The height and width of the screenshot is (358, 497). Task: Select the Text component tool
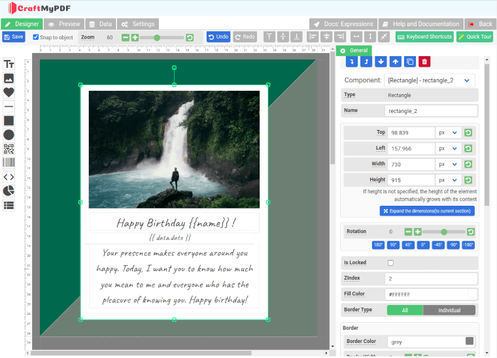click(9, 64)
